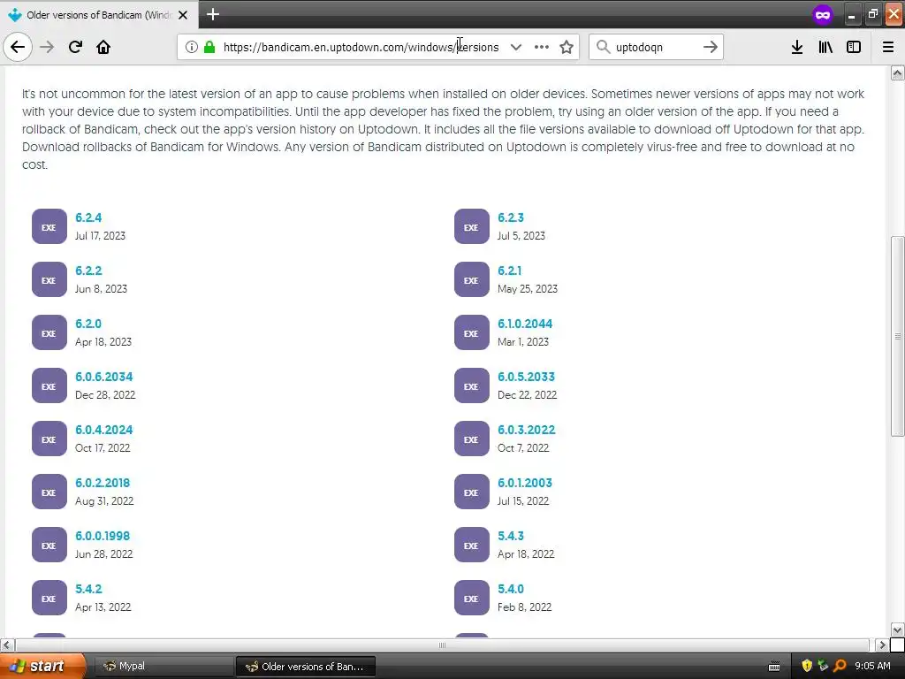Submit search with the arrow button
The image size is (905, 679).
coord(711,47)
